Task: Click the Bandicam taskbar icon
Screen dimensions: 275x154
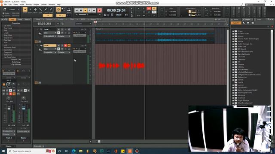Action: pos(137,151)
